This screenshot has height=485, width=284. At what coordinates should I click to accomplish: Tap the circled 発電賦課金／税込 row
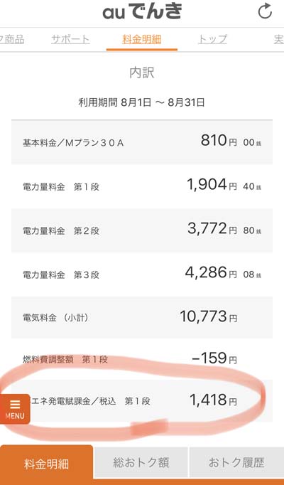pos(142,401)
